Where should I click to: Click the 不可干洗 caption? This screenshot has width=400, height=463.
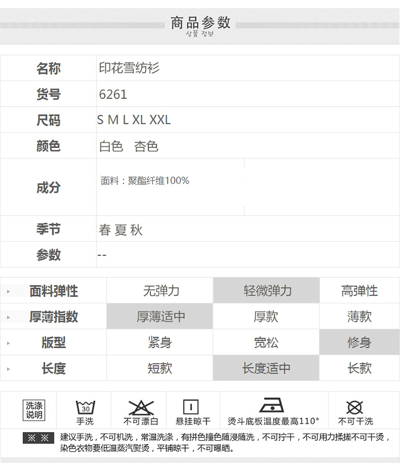(x=355, y=421)
